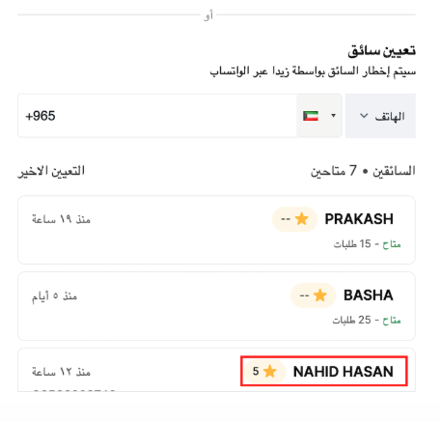Click the منذ ٥ أيام timestamp
This screenshot has width=440, height=421.
(54, 296)
